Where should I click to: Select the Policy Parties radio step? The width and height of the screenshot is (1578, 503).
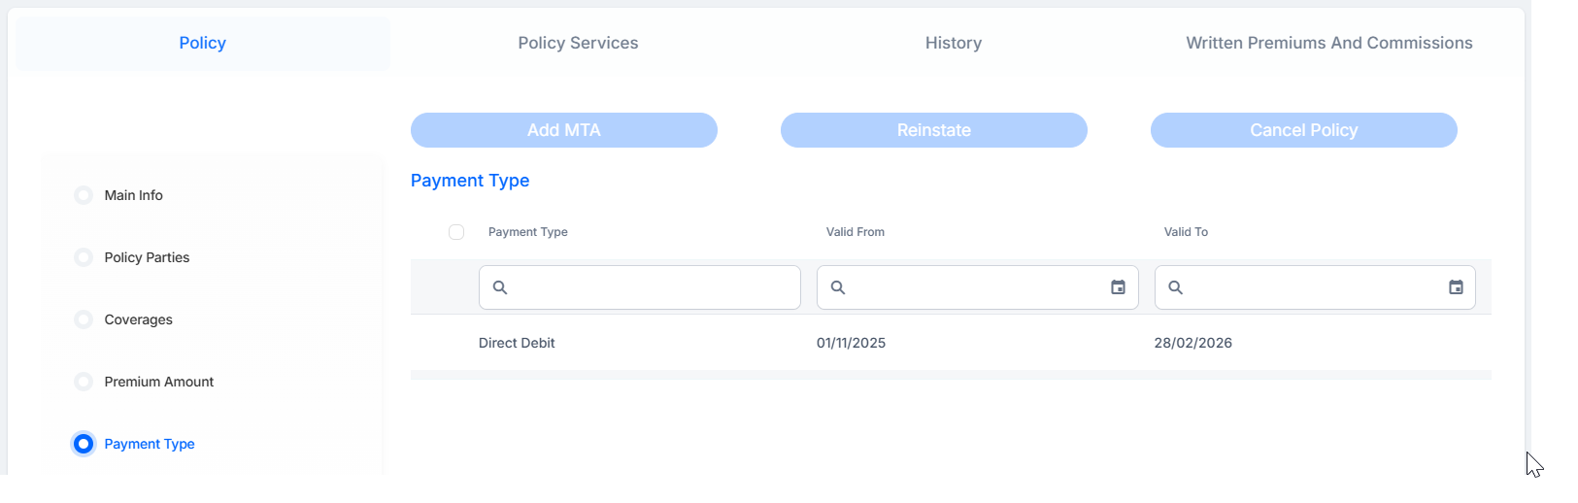84,257
